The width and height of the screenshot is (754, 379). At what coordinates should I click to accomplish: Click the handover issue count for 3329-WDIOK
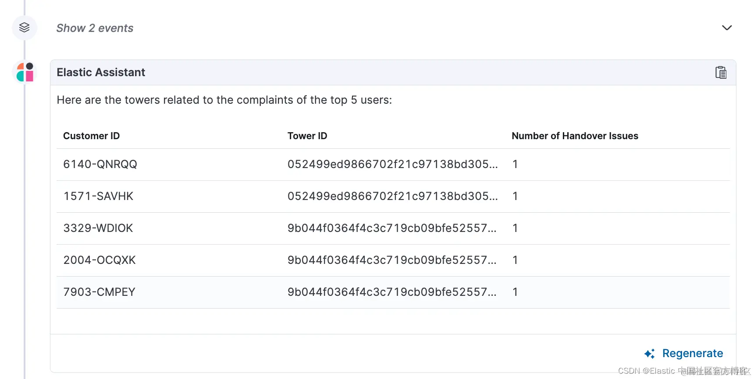pos(515,228)
